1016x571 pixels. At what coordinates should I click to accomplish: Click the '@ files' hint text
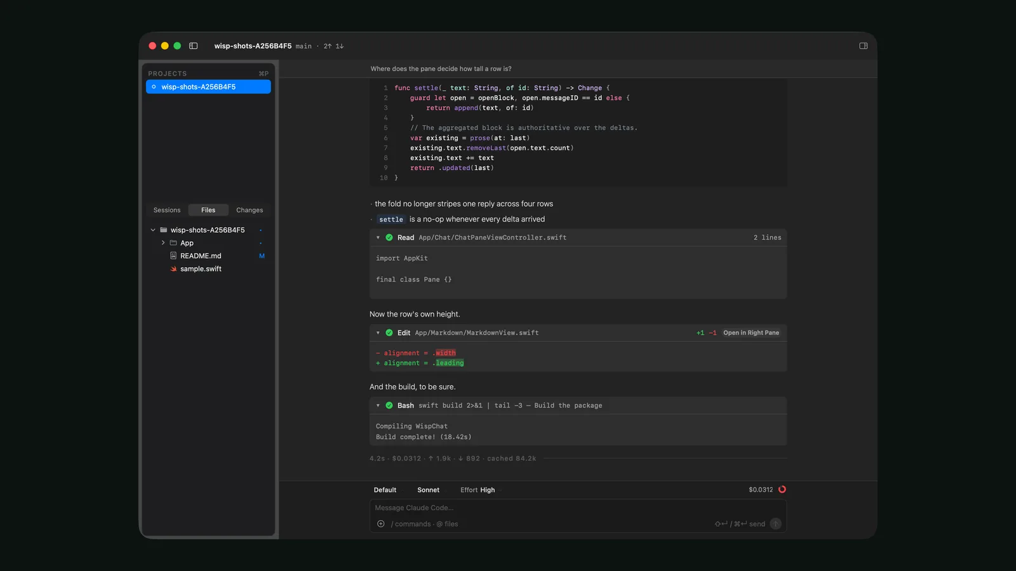447,524
